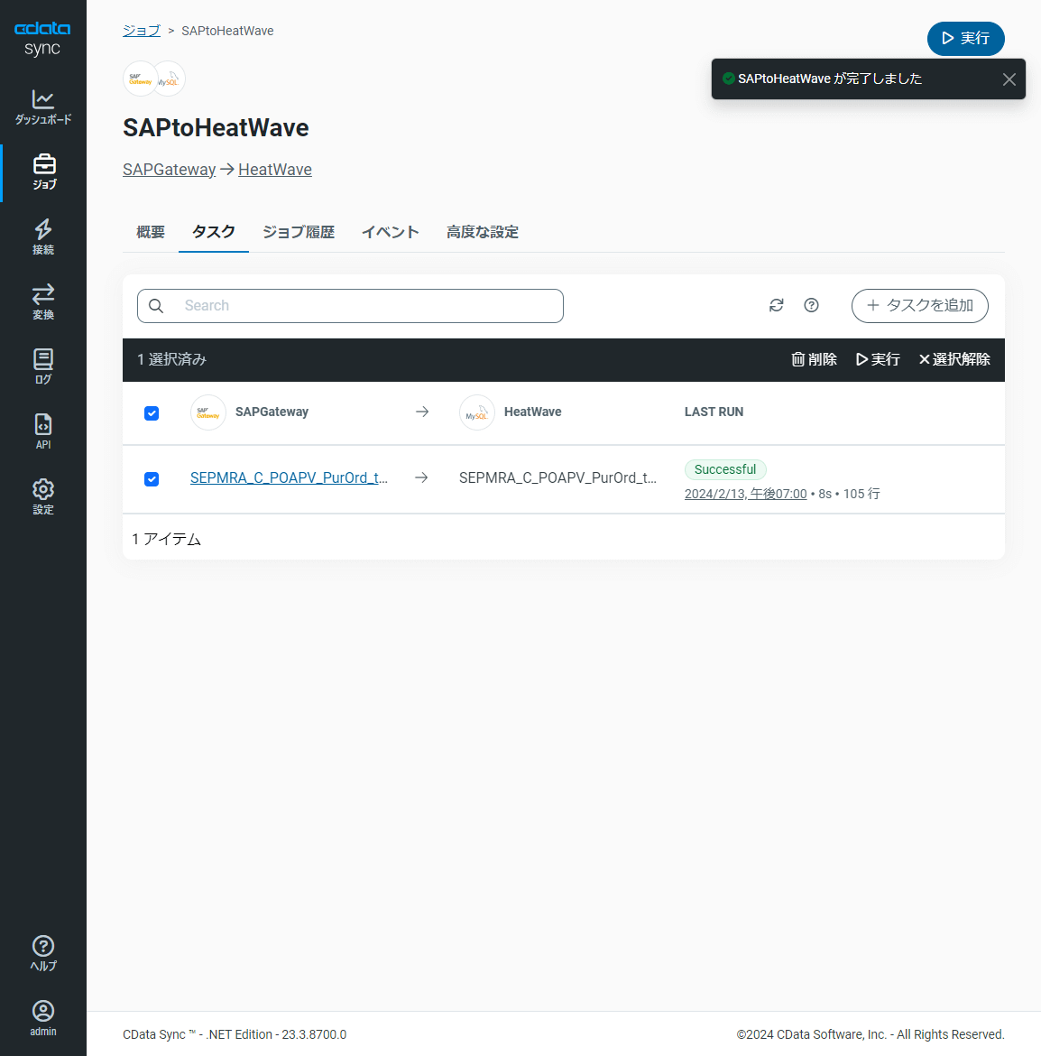Viewport: 1041px width, 1056px height.
Task: Switch to the 概要 tab
Action: point(150,232)
